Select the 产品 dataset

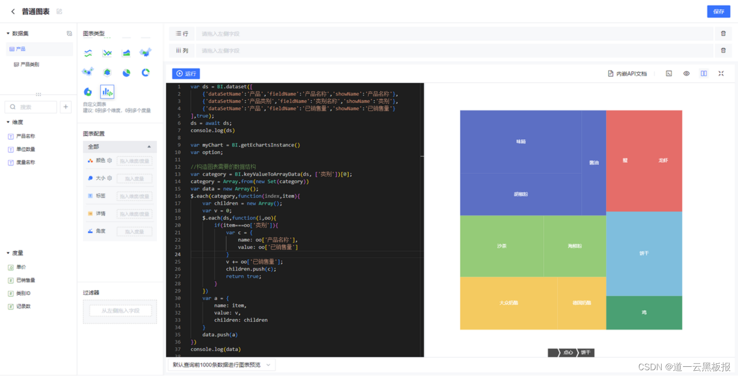39,49
